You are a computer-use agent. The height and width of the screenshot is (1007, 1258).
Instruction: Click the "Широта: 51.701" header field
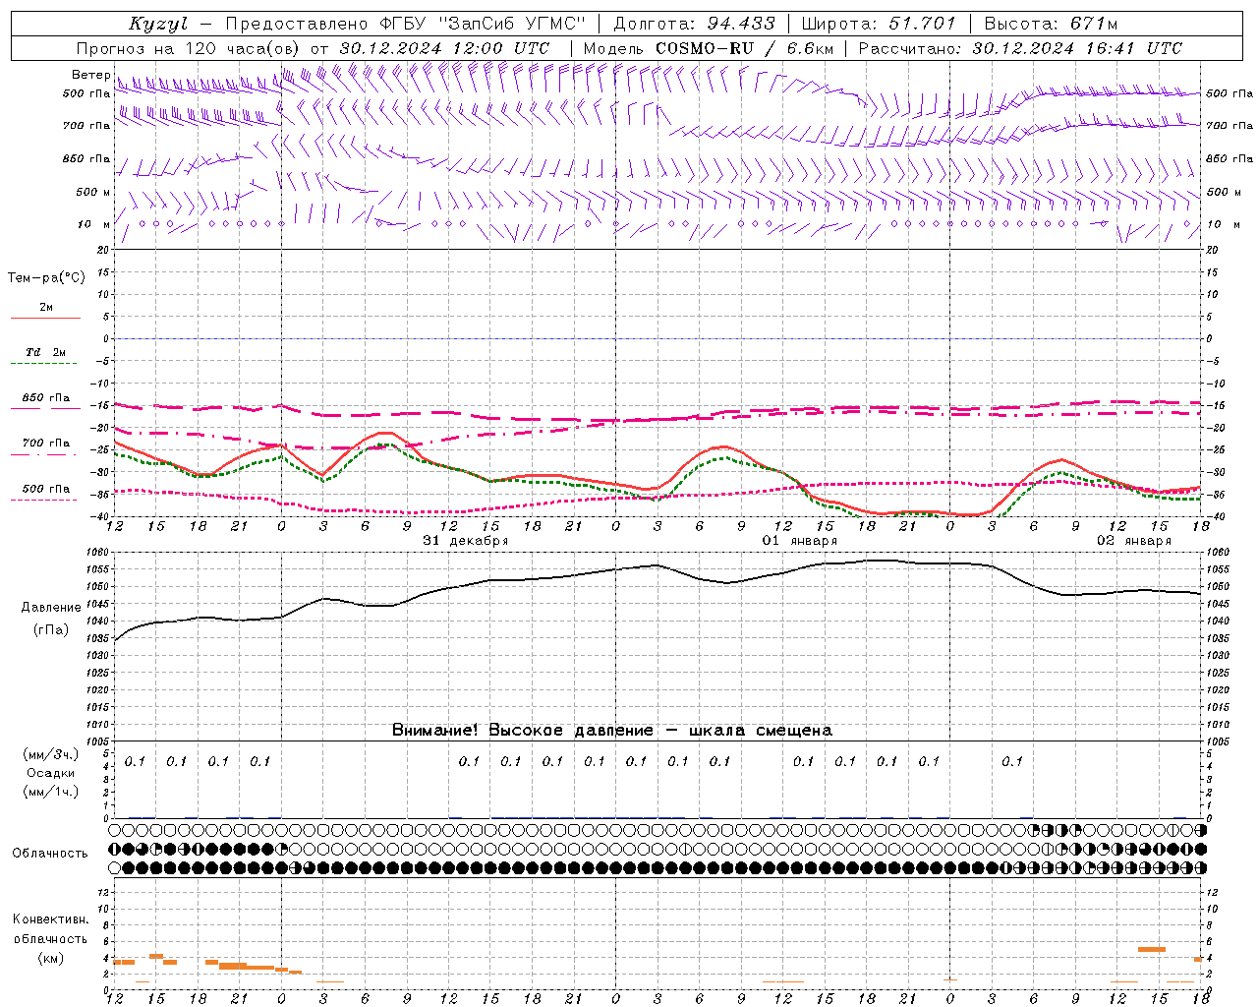(x=879, y=24)
